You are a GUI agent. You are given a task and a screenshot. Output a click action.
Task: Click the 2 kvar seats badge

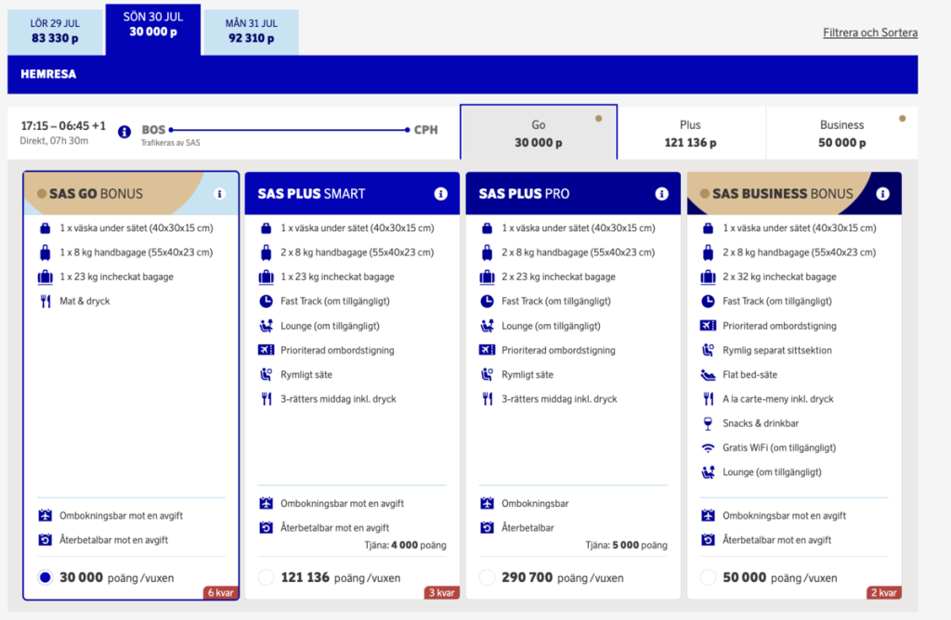[x=884, y=593]
